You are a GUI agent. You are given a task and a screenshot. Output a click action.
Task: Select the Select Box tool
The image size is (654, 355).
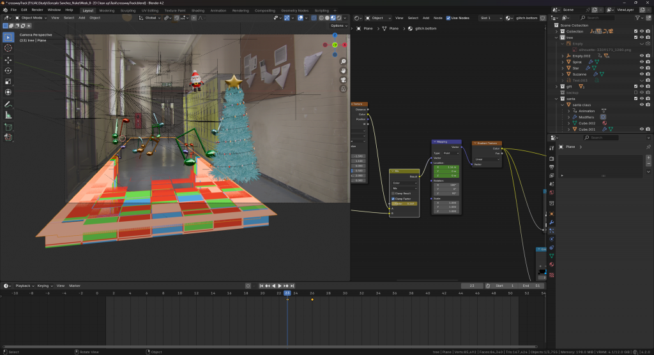click(8, 38)
